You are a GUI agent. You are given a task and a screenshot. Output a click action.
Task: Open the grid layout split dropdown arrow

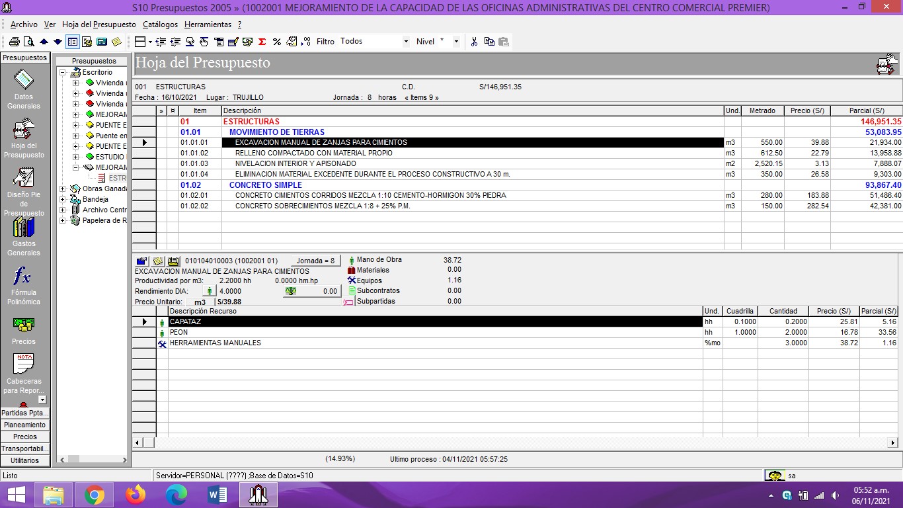point(151,42)
